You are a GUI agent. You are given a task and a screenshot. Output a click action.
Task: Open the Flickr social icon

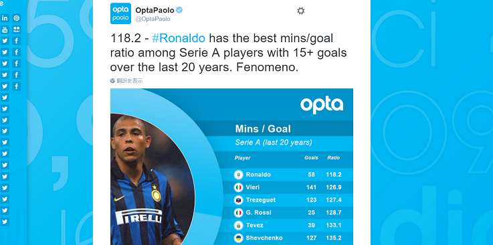point(16,29)
